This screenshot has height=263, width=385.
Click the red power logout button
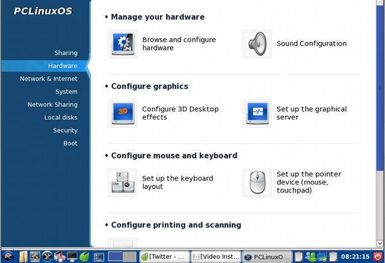tap(378, 256)
